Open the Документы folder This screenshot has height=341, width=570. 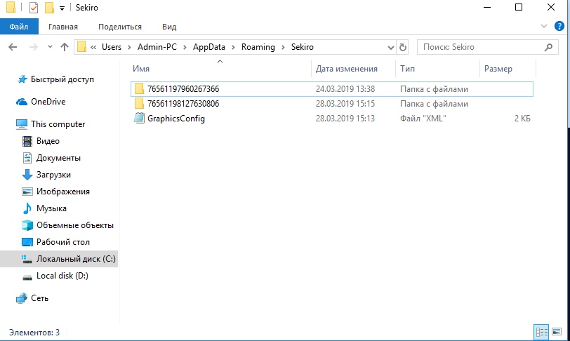tap(51, 158)
